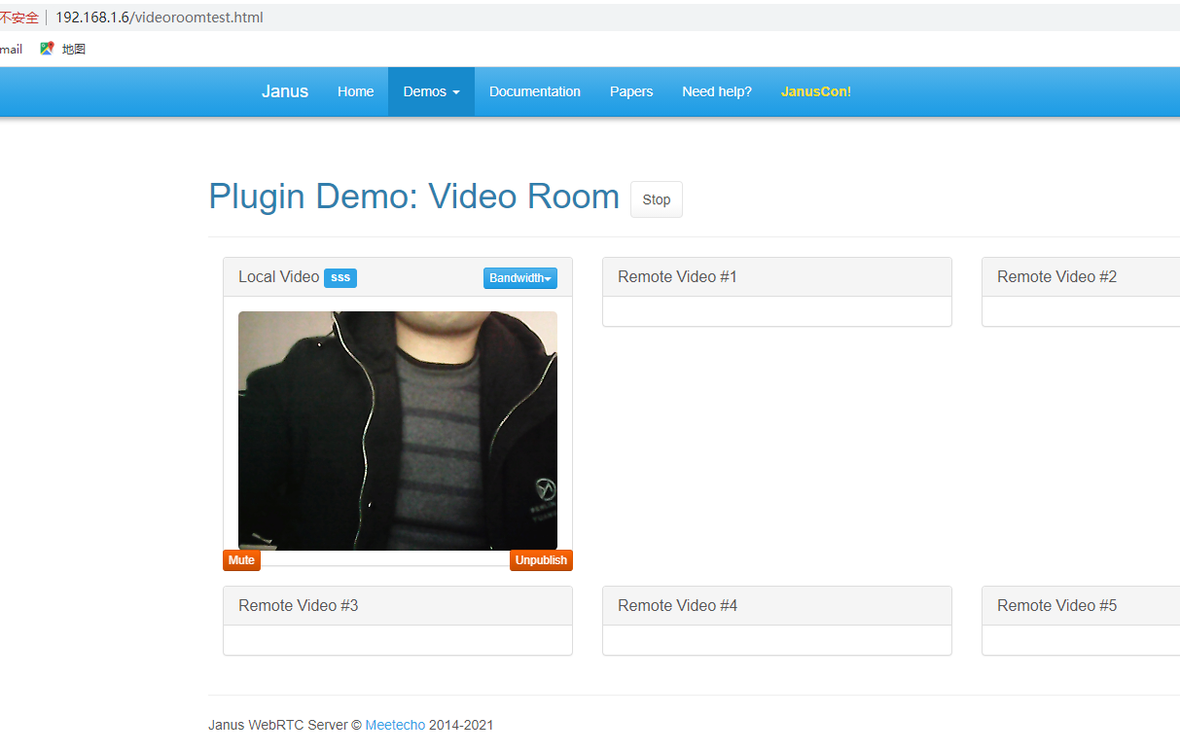This screenshot has width=1180, height=753.
Task: Stop the Video Room demo
Action: coord(657,199)
